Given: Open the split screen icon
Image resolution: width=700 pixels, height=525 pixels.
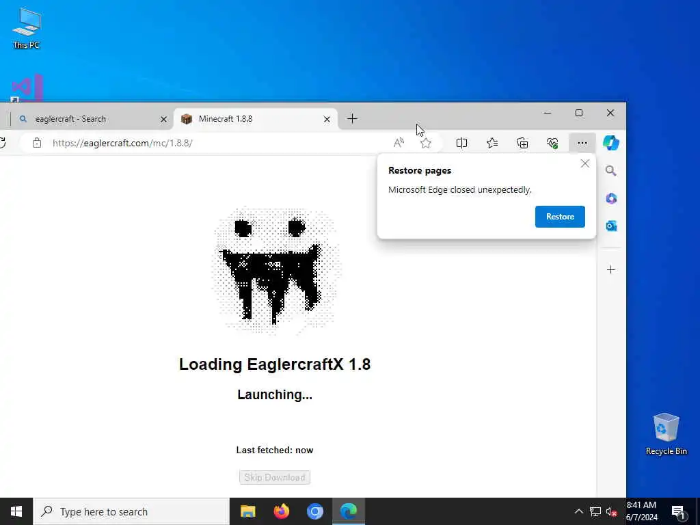Looking at the screenshot, I should [x=461, y=143].
